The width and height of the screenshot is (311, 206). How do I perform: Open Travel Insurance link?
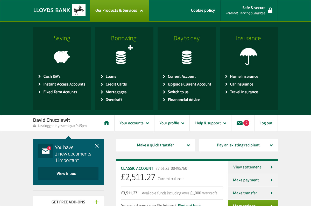[x=244, y=92]
